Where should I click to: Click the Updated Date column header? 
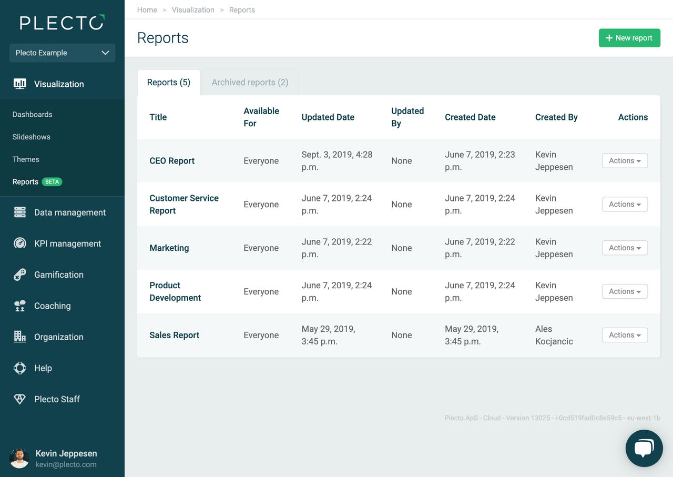[328, 117]
